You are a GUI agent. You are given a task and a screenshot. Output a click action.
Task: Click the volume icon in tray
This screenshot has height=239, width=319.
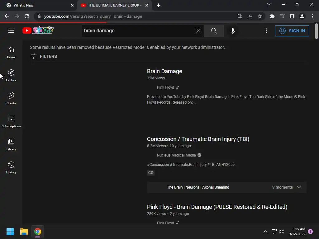pyautogui.click(x=282, y=232)
